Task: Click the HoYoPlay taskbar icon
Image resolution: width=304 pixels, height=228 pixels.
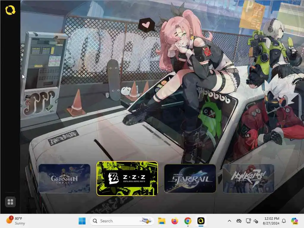Action: [201, 221]
